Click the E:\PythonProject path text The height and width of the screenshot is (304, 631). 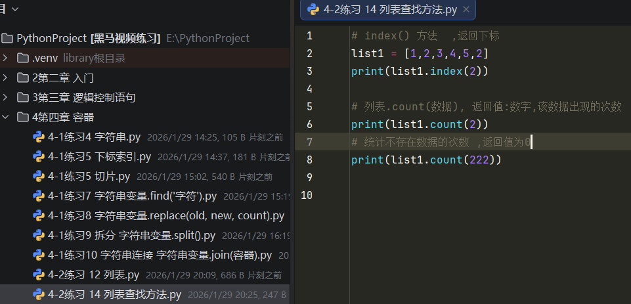click(207, 38)
